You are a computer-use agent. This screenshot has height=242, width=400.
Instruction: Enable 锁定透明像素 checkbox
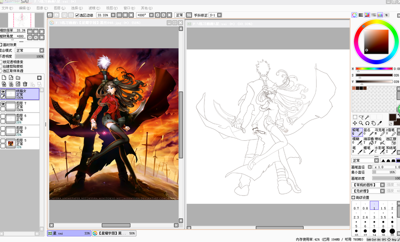pyautogui.click(x=1, y=62)
